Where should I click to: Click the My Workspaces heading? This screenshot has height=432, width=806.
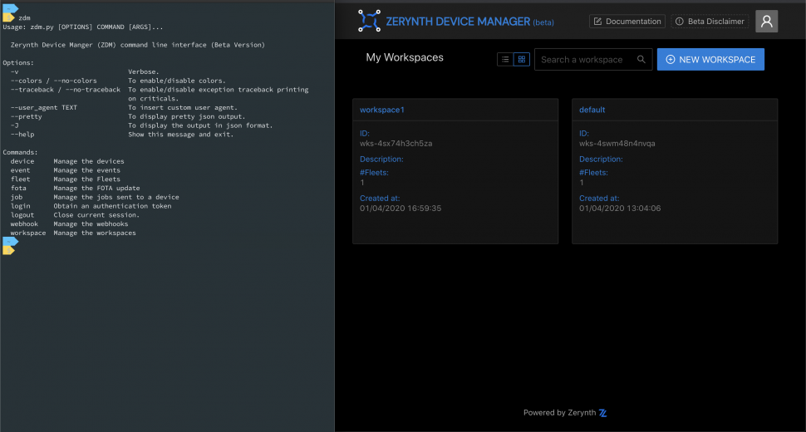click(405, 57)
